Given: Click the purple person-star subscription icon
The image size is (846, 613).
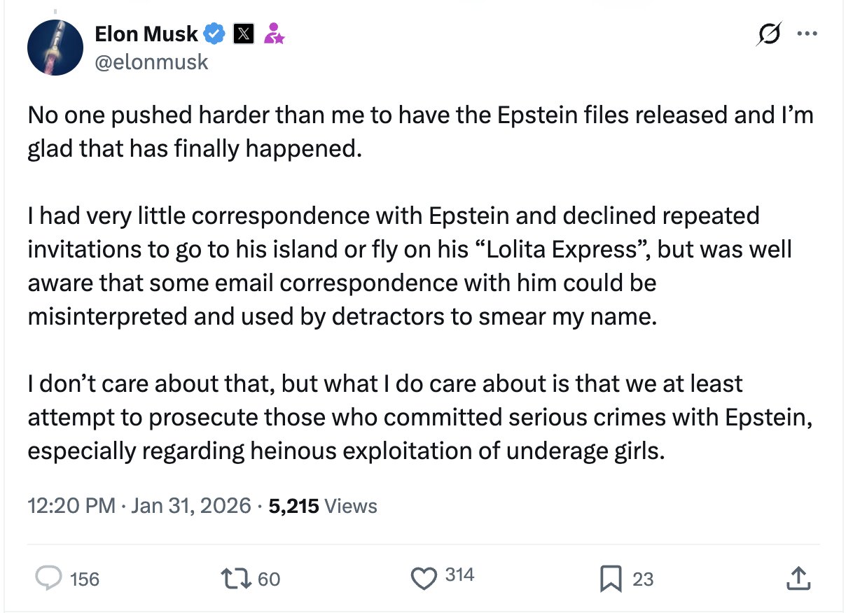Looking at the screenshot, I should (273, 33).
